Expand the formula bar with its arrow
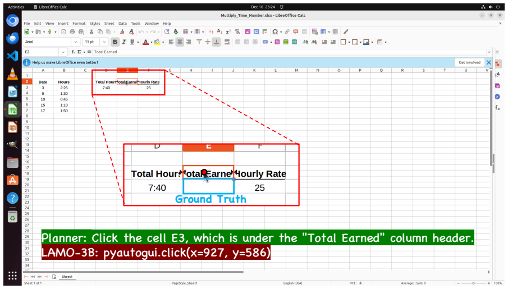The width and height of the screenshot is (508, 289). [x=489, y=52]
